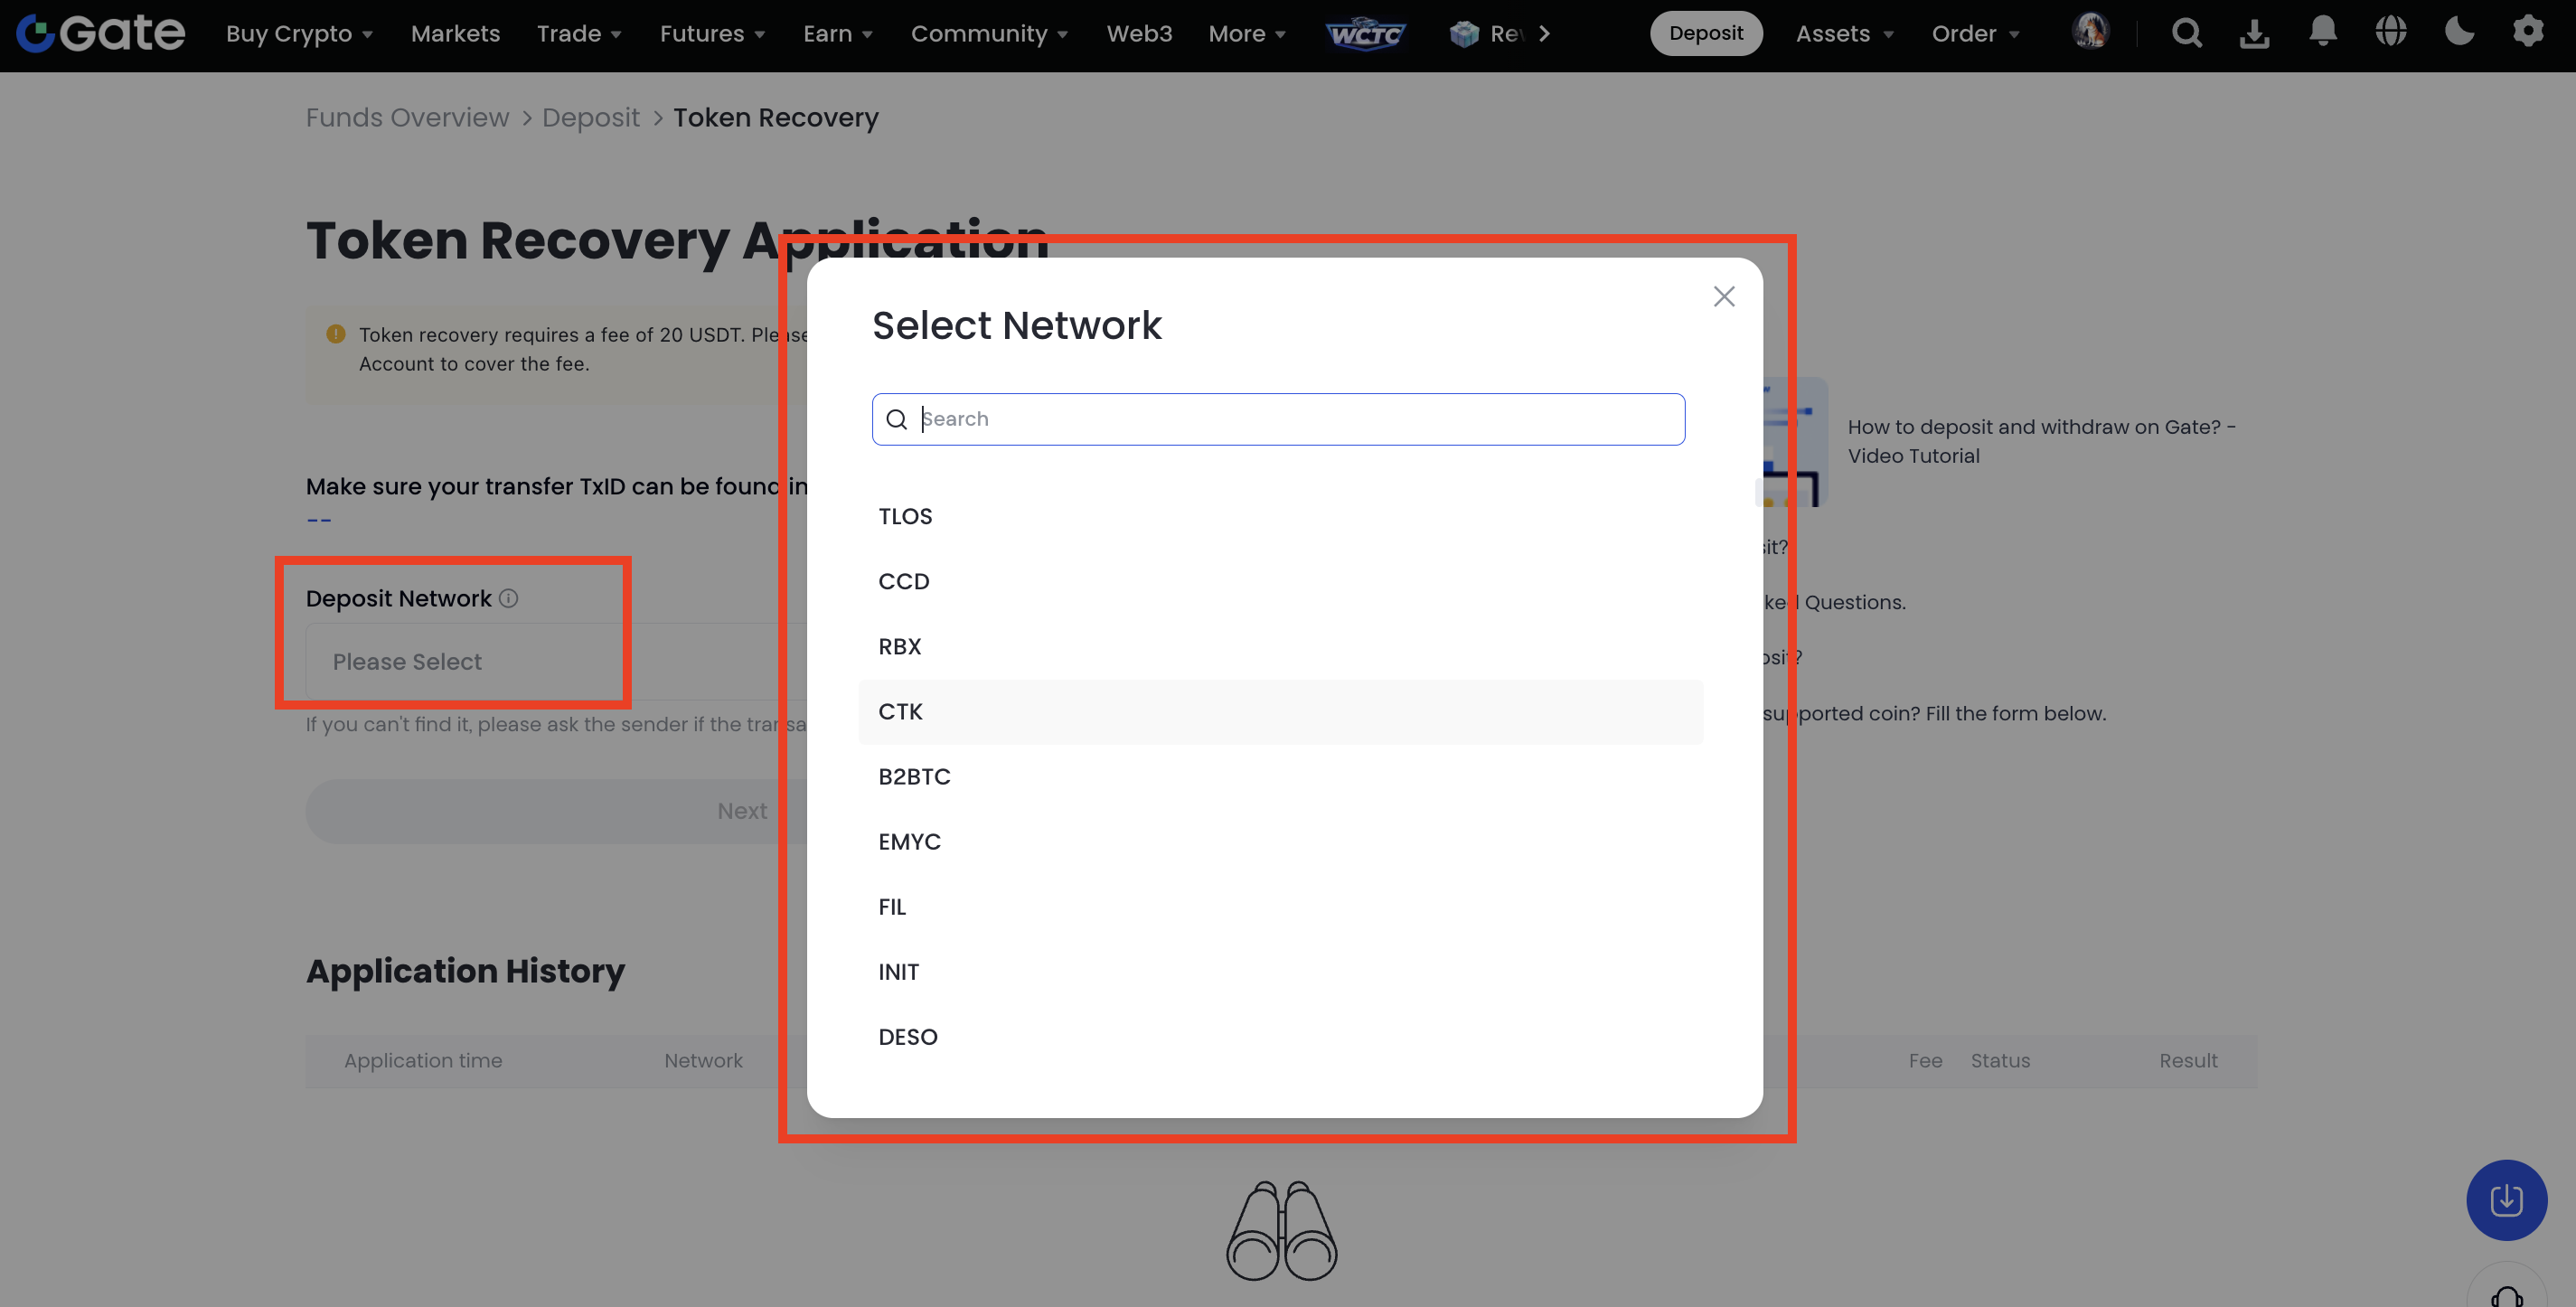Screen dimensions: 2576x1307
Task: Click the user profile avatar
Action: [x=2089, y=32]
